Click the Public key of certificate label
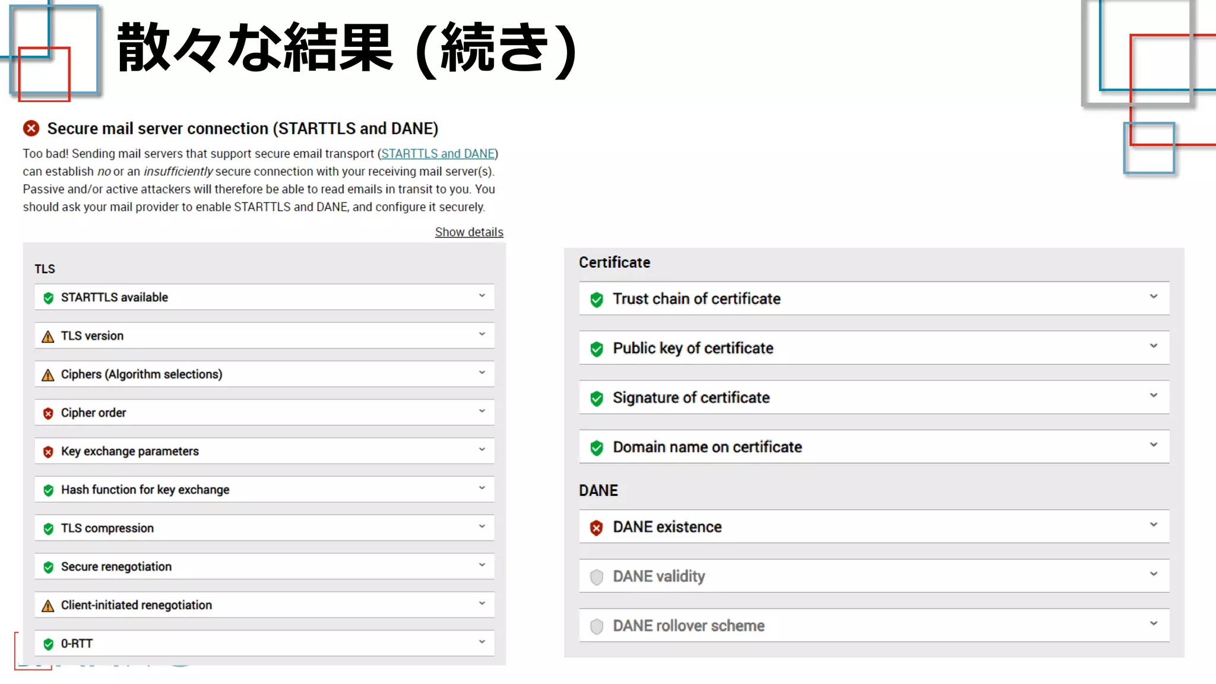Screen dimensions: 1216x684 (693, 349)
